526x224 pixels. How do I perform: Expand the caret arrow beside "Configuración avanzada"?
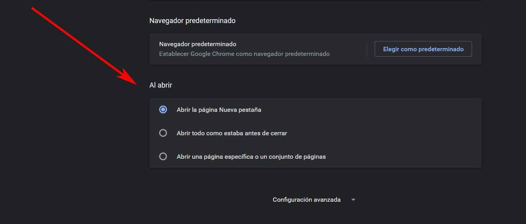[x=353, y=200]
